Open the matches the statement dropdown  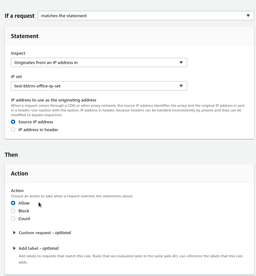(146, 16)
